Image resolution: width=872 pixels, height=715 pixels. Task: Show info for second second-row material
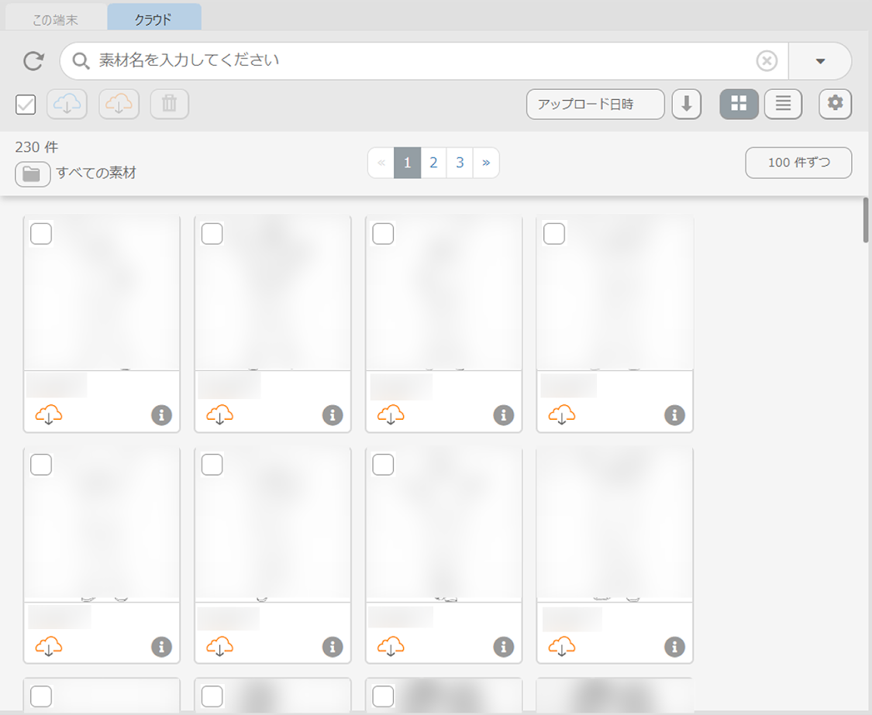point(333,647)
